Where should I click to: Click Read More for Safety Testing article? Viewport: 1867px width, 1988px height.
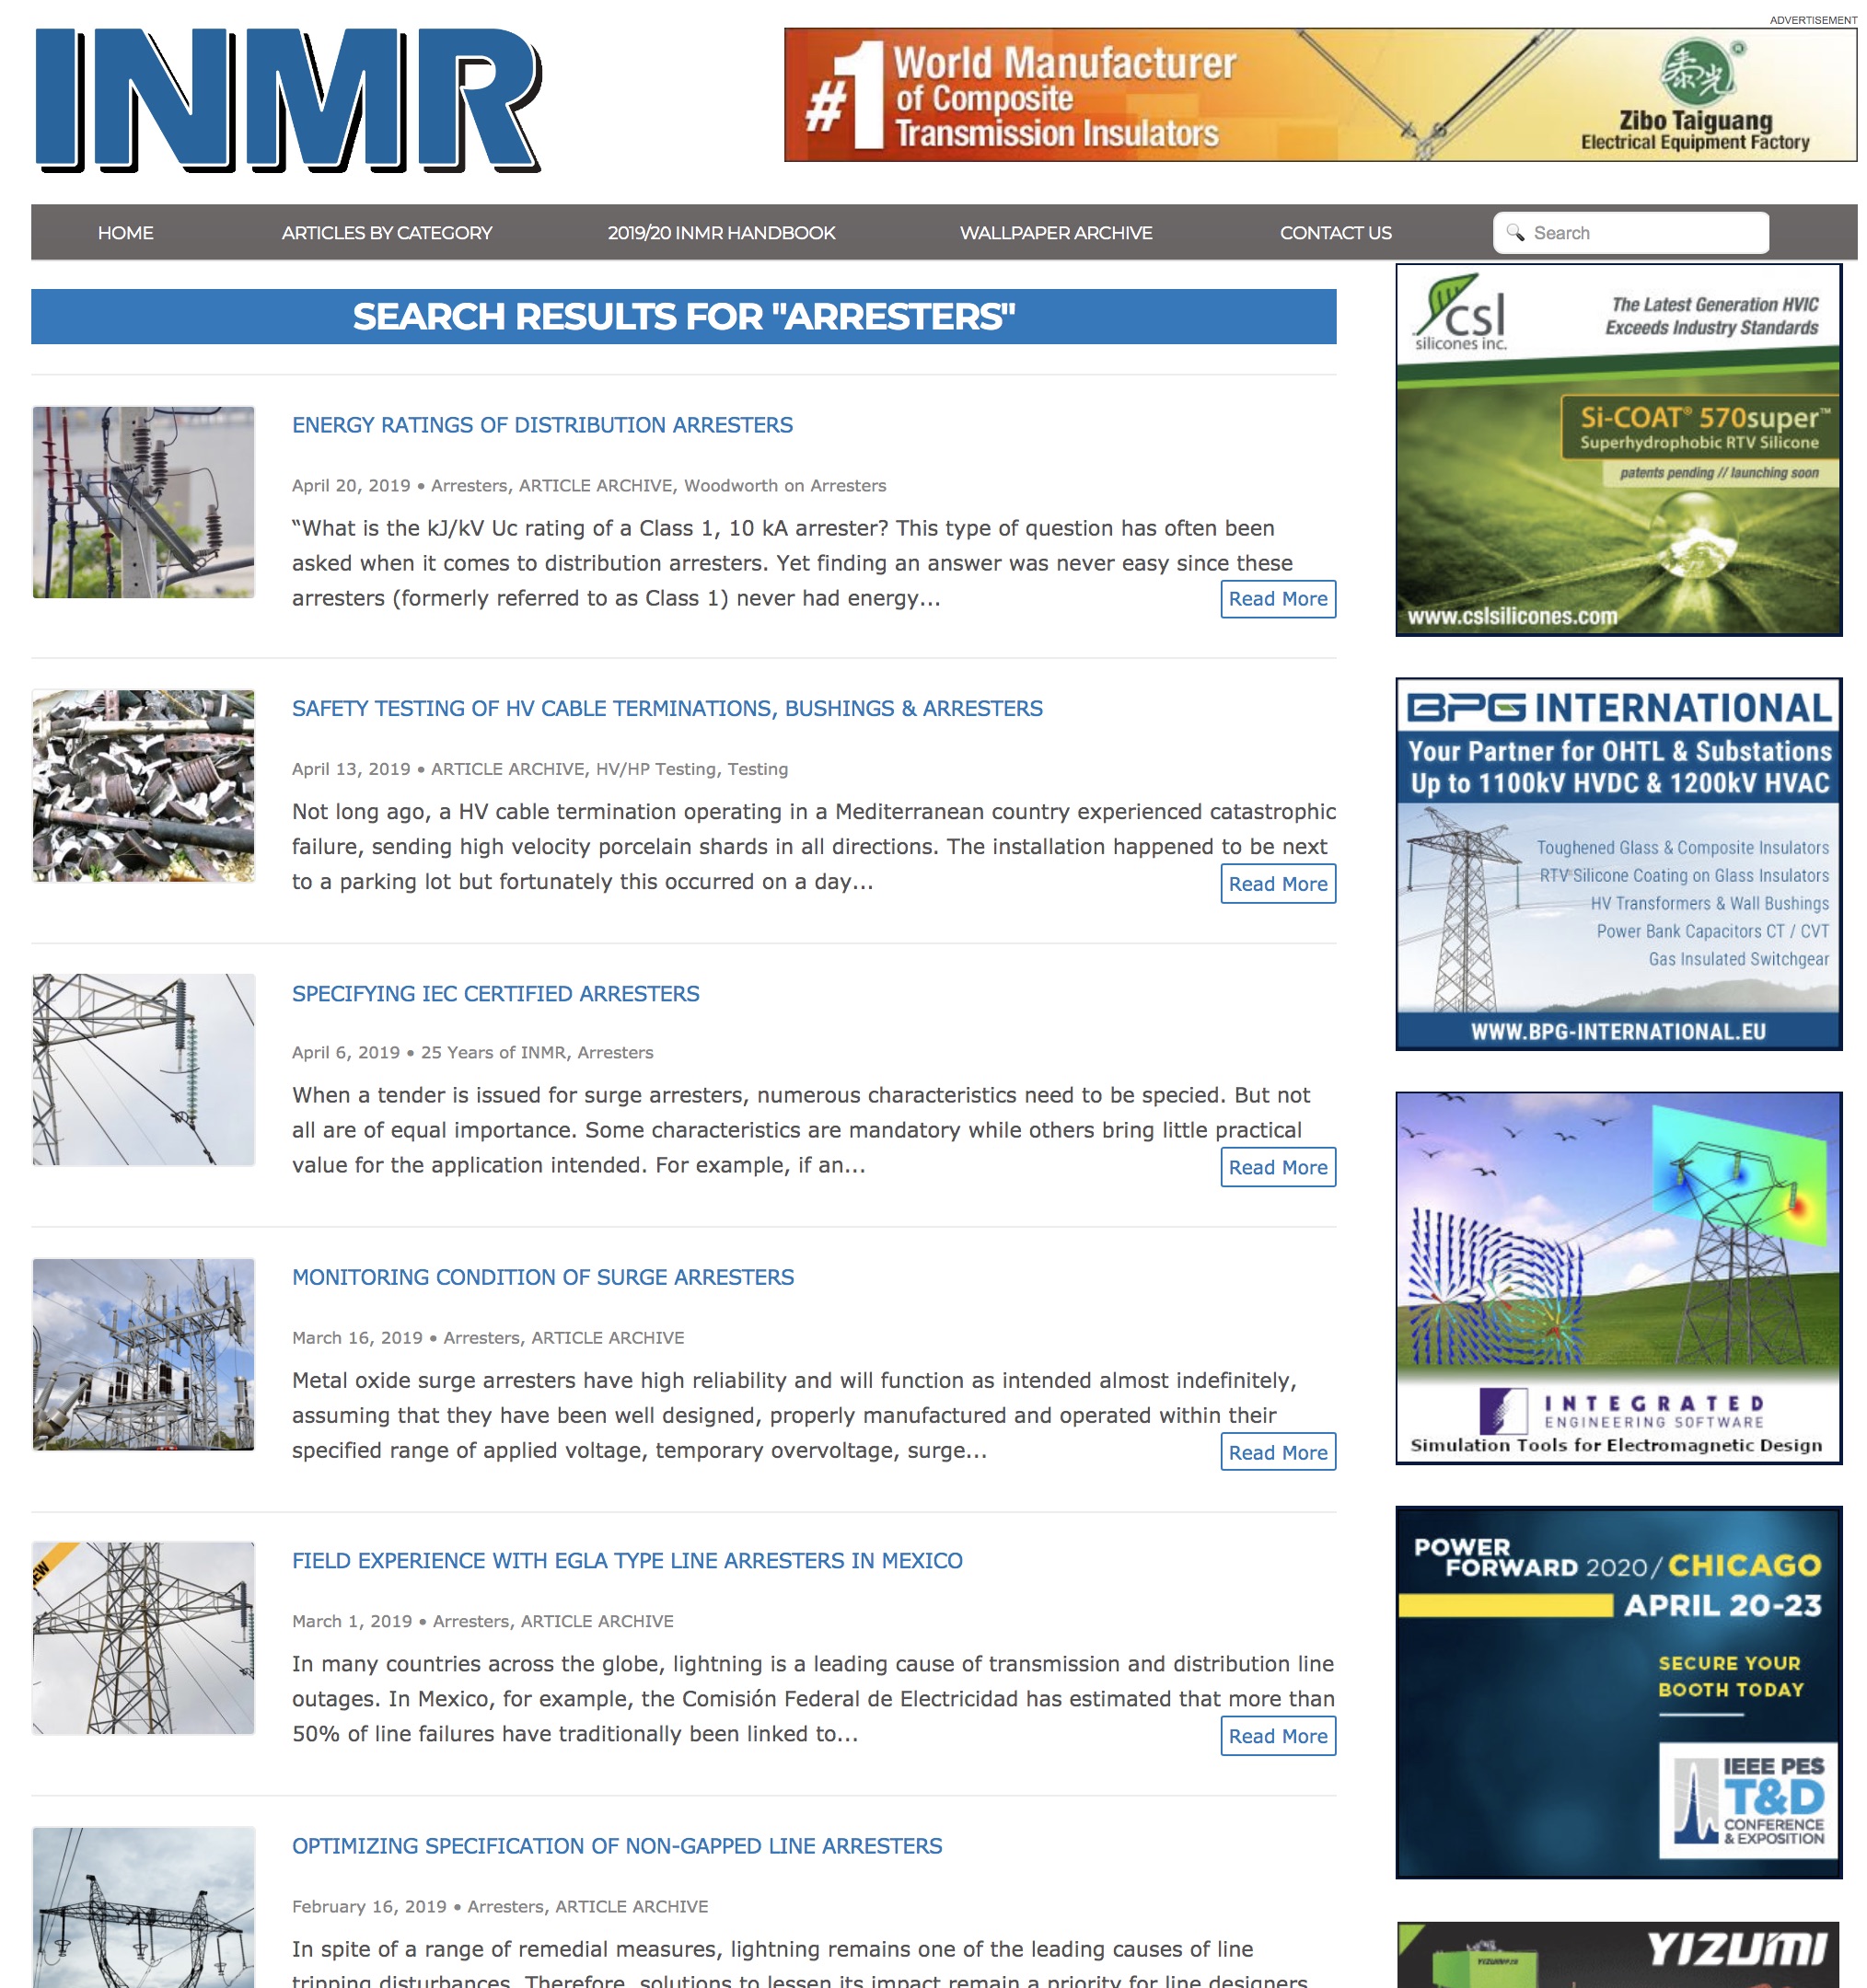click(x=1278, y=884)
